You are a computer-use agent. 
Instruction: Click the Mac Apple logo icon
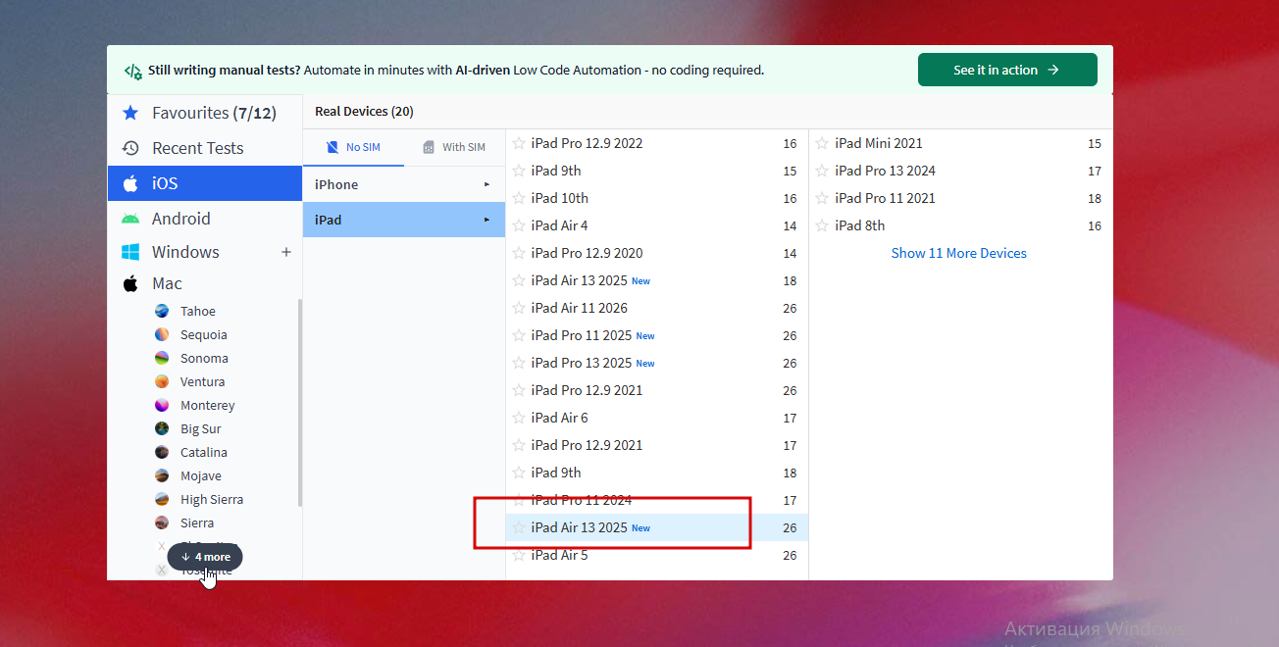tap(130, 283)
